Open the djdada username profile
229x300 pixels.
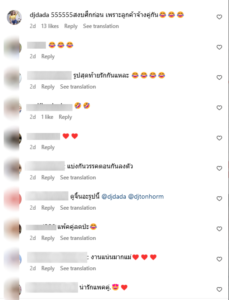(x=40, y=15)
